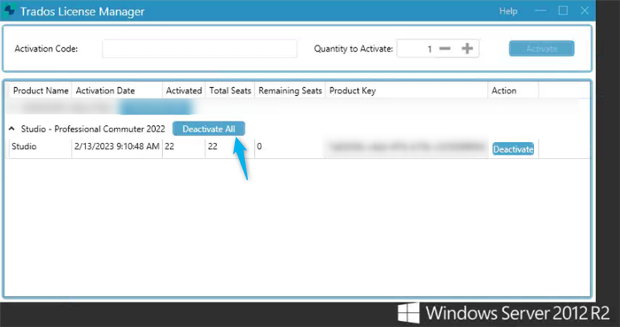620x327 pixels.
Task: Close the Trados License Manager window
Action: point(585,10)
